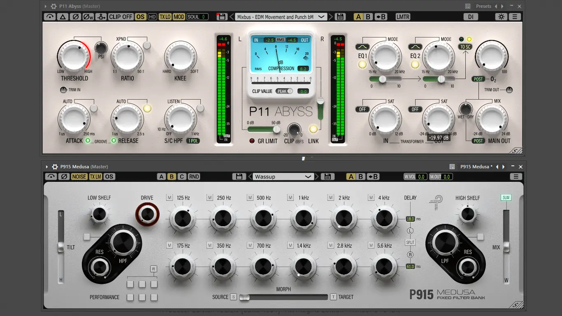This screenshot has height=316, width=562.
Task: Toggle the AUTO attack button
Action: (x=94, y=109)
